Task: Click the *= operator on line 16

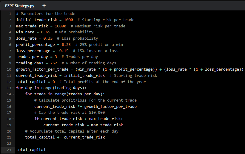Action: [x=80, y=107]
